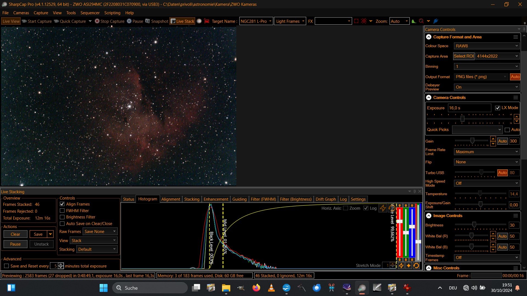527x296 pixels.
Task: Click the Exposure slider handle
Action: click(462, 119)
